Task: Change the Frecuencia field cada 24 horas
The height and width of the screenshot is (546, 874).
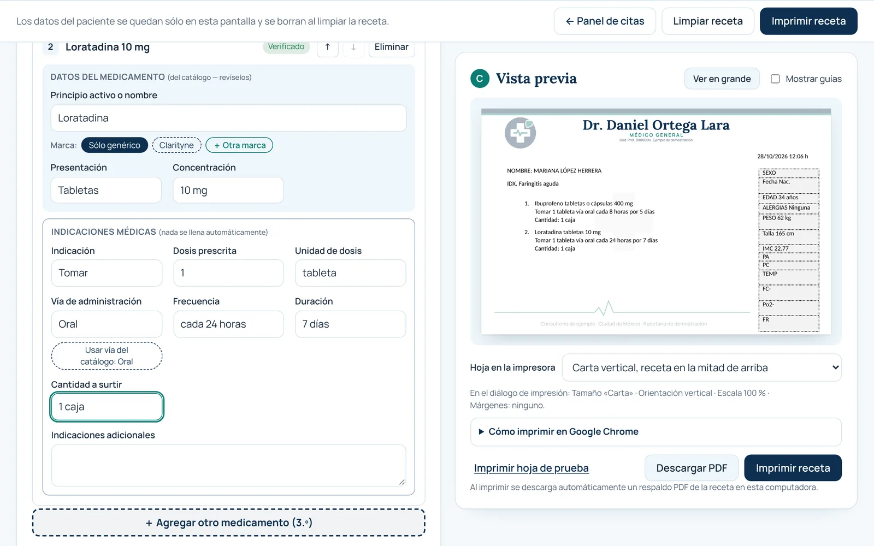Action: pyautogui.click(x=228, y=324)
